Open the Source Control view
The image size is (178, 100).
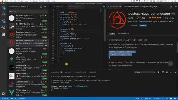tap(3, 21)
